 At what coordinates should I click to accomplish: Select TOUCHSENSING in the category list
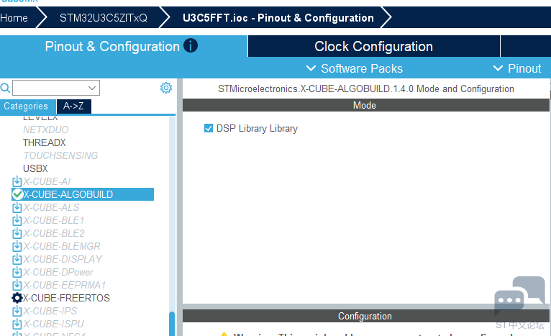pos(60,155)
